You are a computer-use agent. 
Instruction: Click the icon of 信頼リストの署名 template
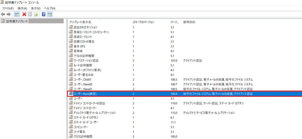[71, 42]
